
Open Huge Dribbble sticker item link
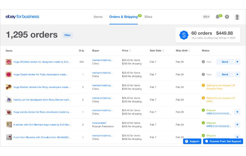(x=42, y=62)
